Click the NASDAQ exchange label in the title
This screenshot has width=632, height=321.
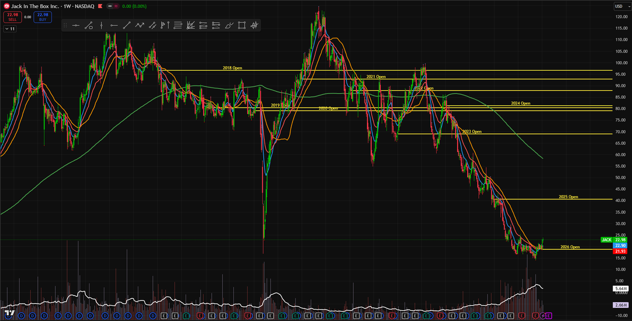[x=84, y=6]
